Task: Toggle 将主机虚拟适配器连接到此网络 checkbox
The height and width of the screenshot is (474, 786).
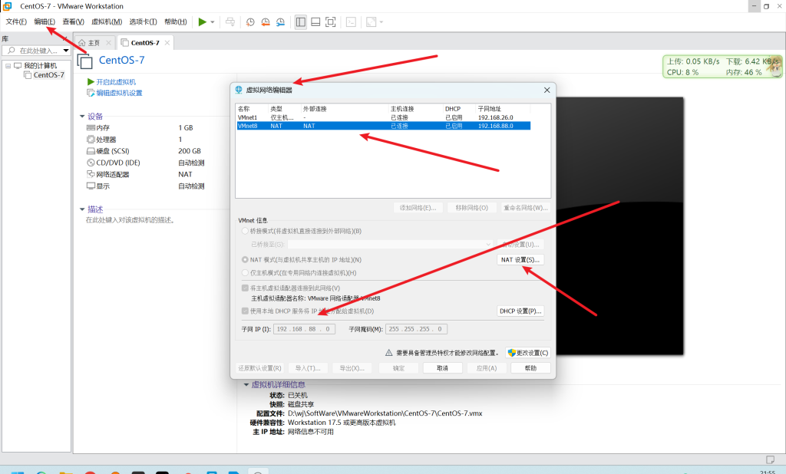Action: click(245, 288)
